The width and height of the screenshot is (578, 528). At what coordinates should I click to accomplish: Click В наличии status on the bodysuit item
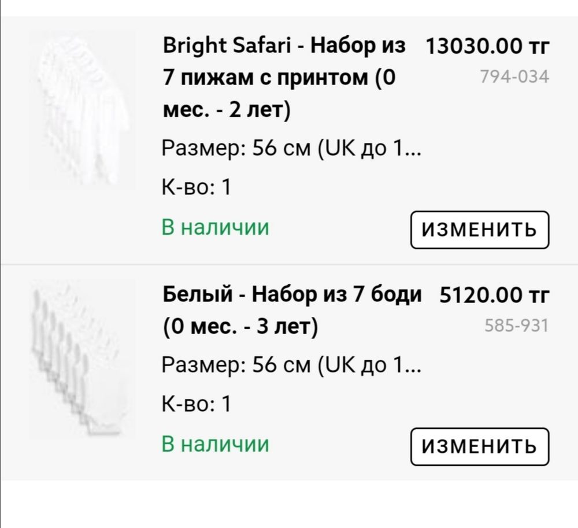(x=215, y=444)
